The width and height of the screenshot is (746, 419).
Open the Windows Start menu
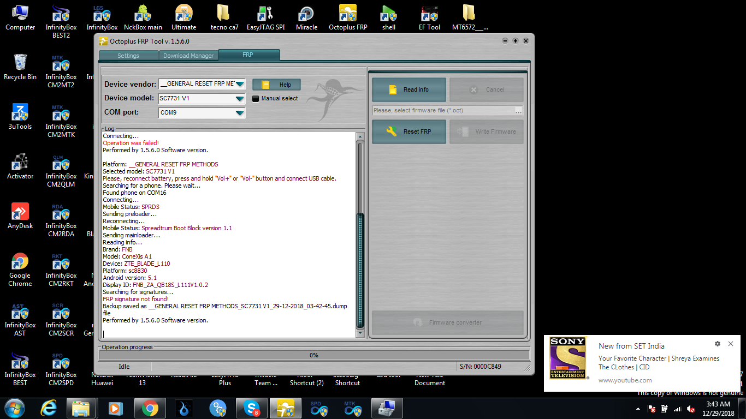point(15,408)
